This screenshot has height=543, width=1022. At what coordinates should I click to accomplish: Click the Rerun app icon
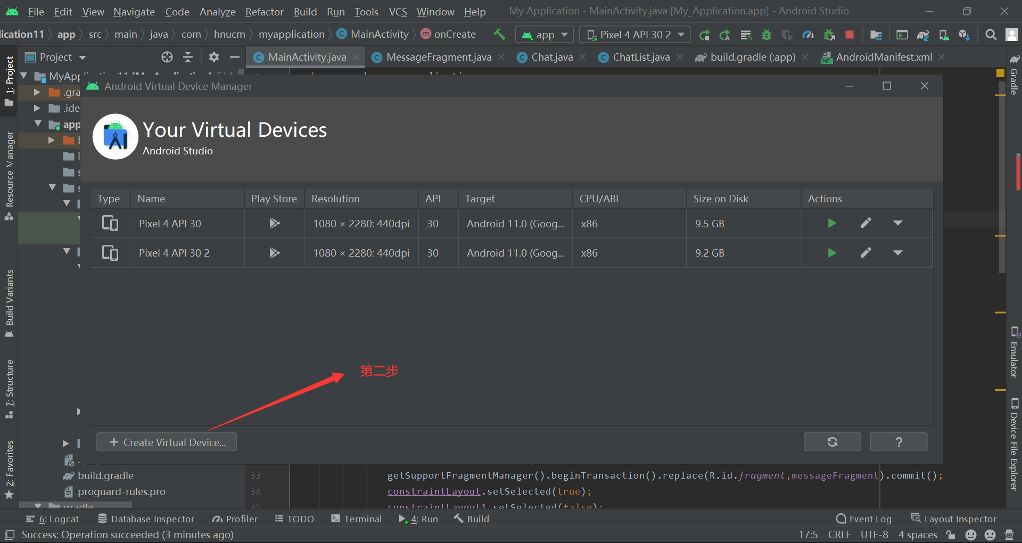704,35
